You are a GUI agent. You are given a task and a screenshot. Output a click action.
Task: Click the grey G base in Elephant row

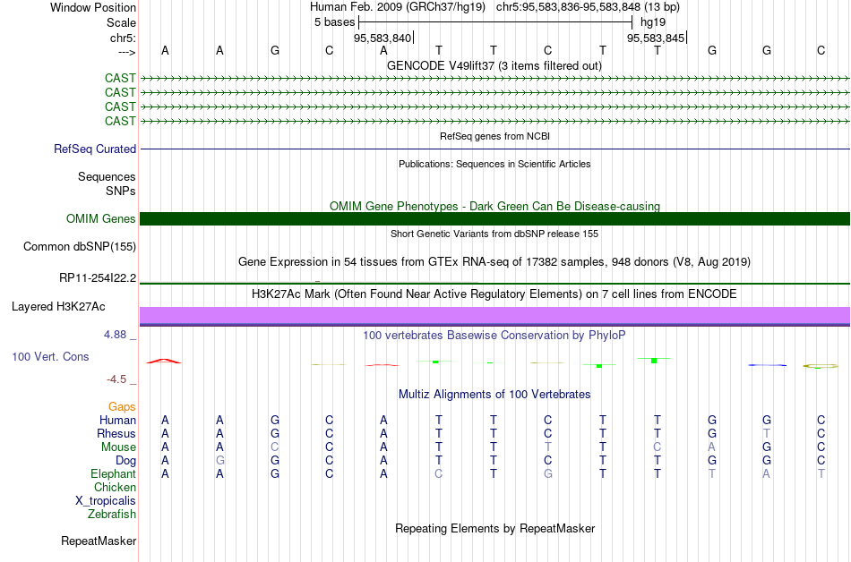(547, 473)
